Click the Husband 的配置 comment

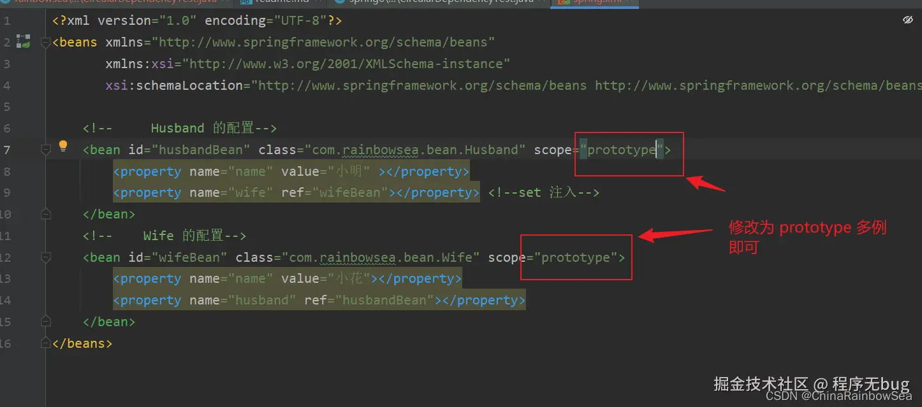click(x=180, y=128)
